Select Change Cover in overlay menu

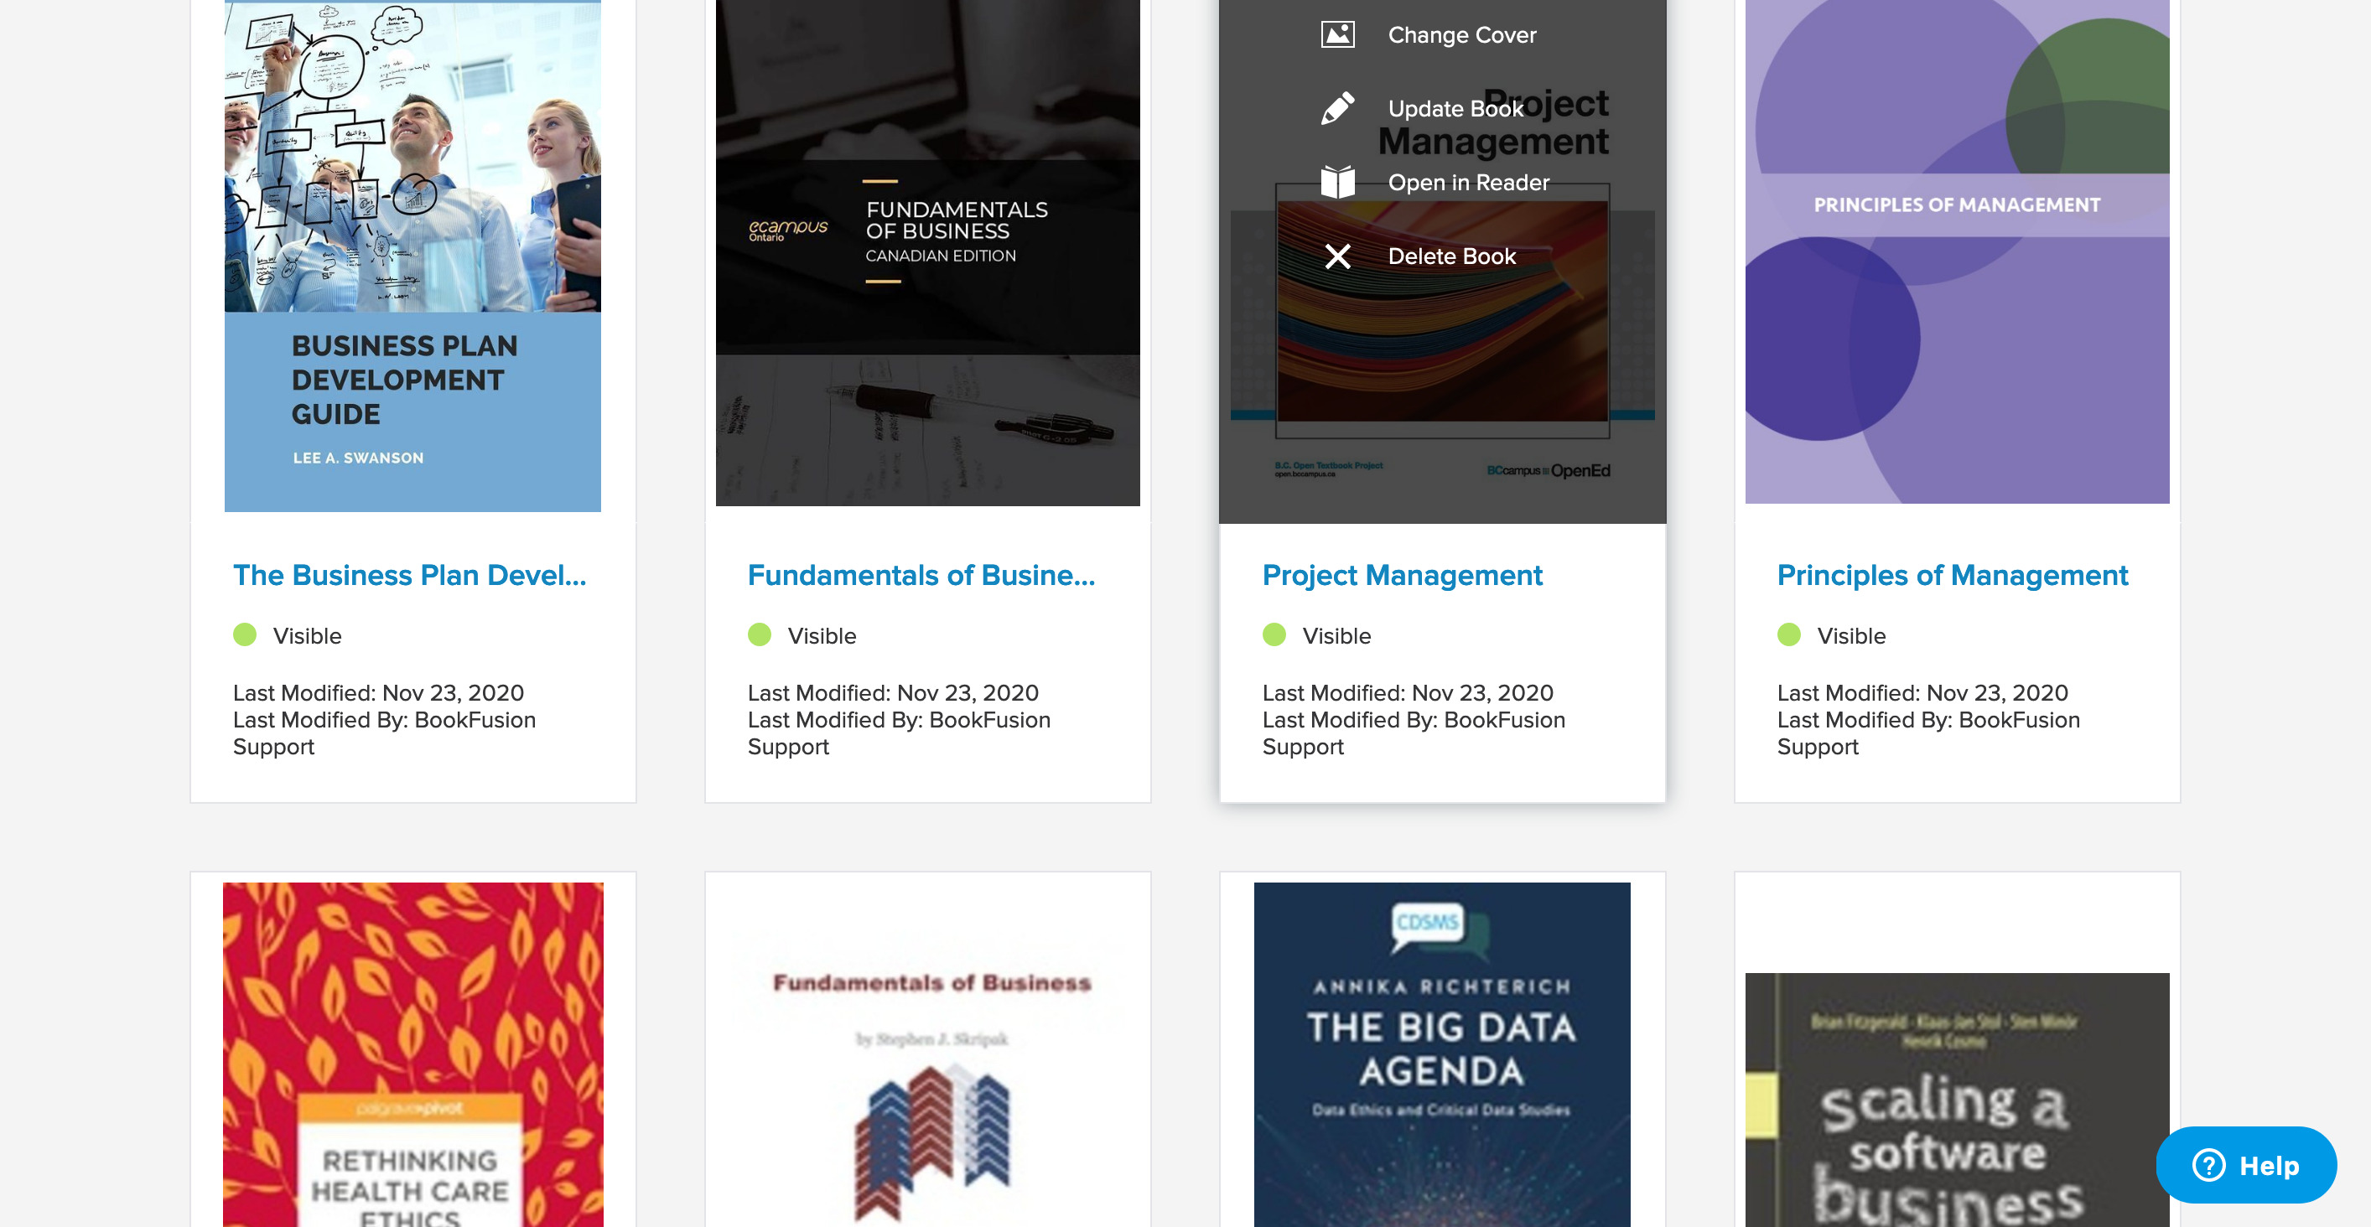[x=1461, y=35]
